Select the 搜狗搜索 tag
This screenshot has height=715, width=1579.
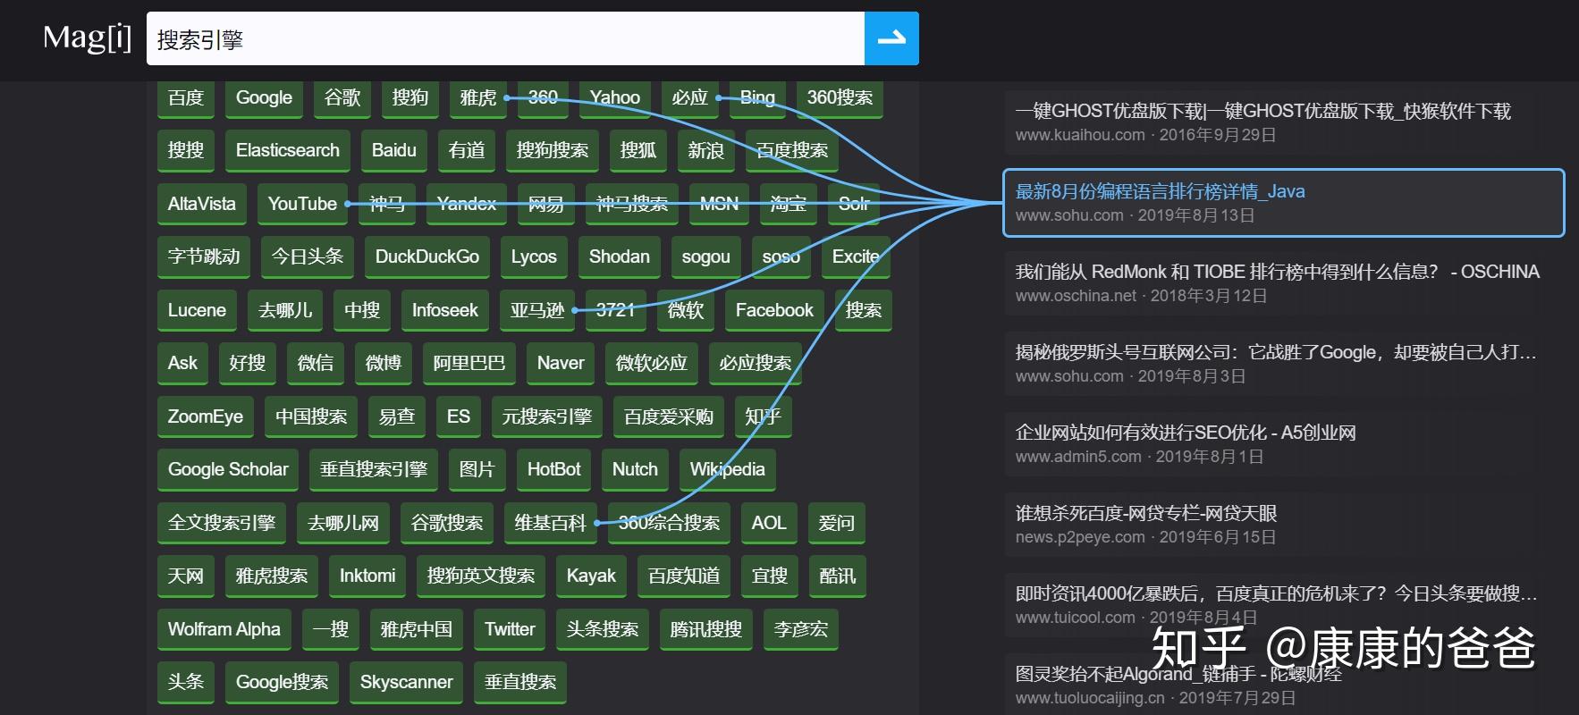[x=553, y=151]
